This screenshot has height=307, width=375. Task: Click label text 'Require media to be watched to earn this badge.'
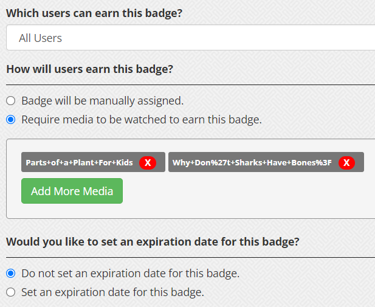(x=142, y=119)
